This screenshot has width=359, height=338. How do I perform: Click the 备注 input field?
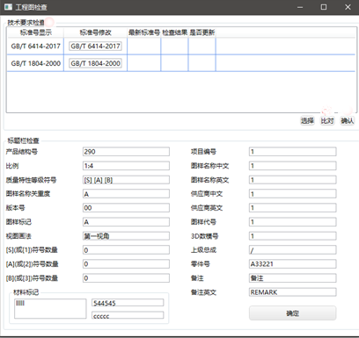[x=292, y=278]
